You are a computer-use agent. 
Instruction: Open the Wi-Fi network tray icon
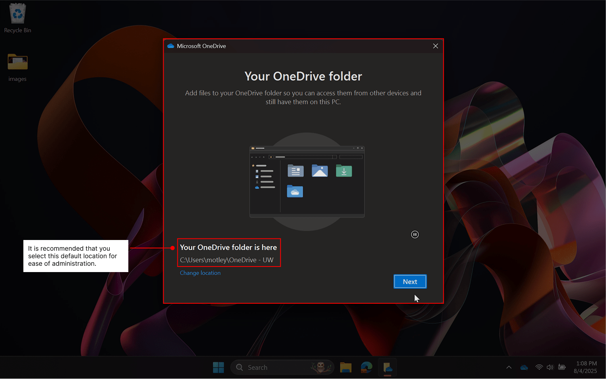pos(539,368)
